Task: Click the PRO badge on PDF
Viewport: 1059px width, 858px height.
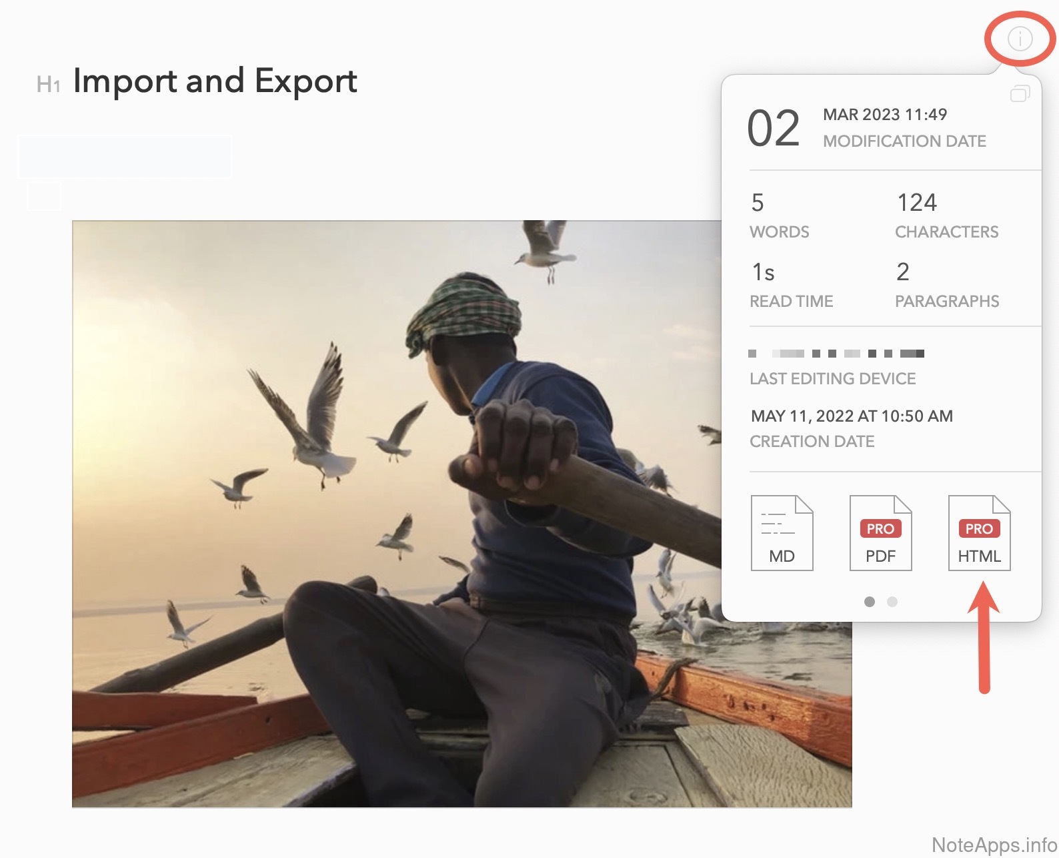Action: 880,528
